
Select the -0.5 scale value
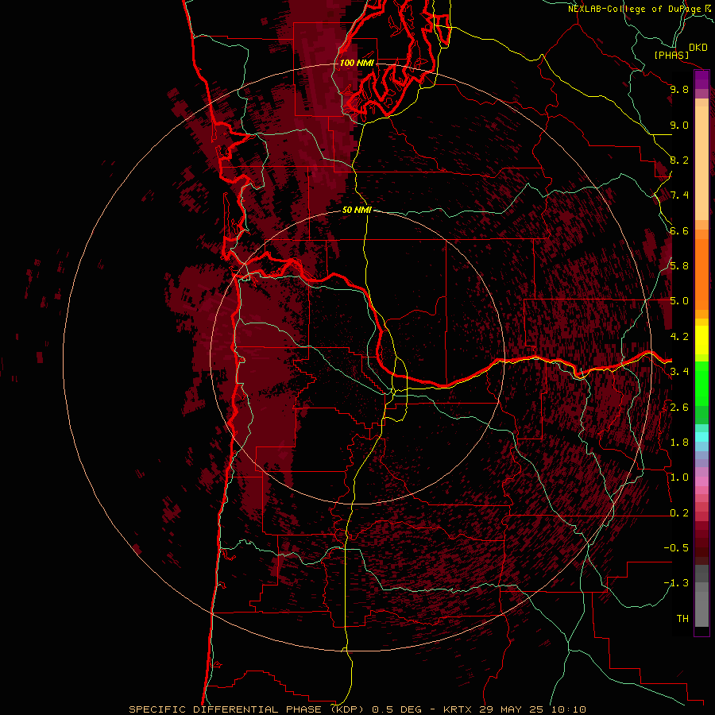[676, 548]
